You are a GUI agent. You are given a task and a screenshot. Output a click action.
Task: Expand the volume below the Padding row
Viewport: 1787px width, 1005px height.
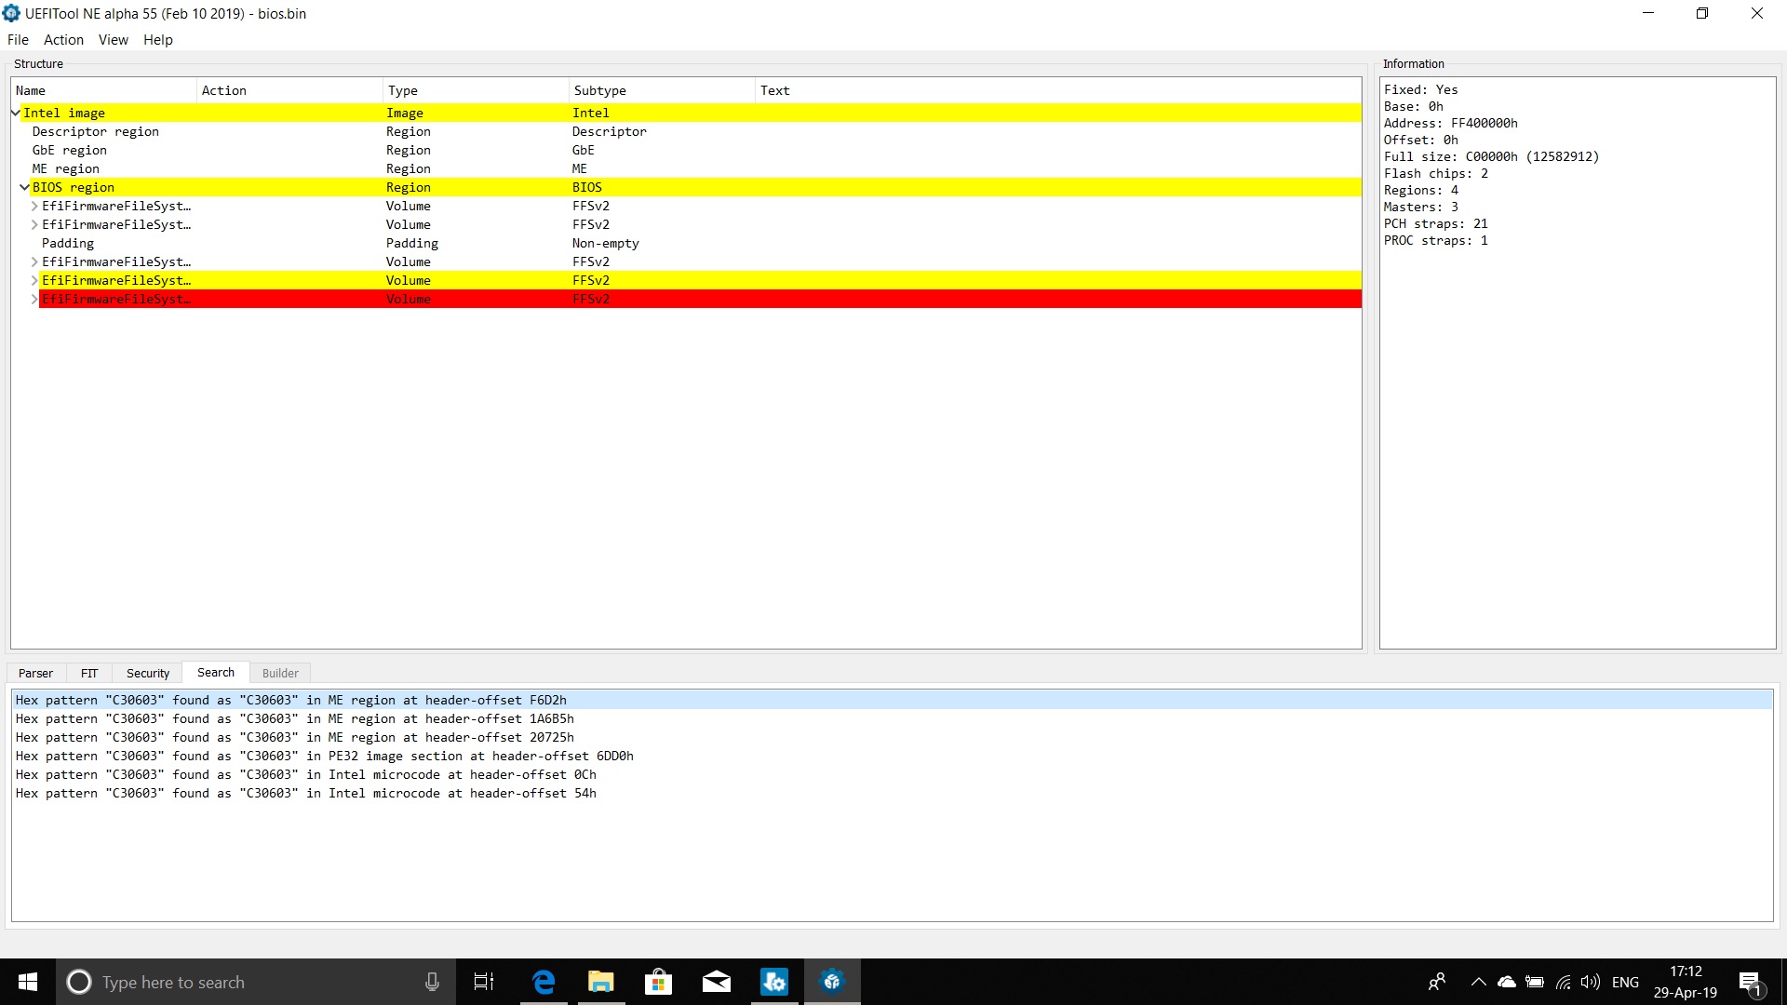click(x=34, y=261)
